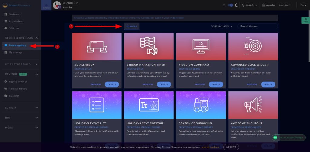Click the 3D Alertbox thumbnail image
This screenshot has height=152, width=310.
tap(97, 46)
